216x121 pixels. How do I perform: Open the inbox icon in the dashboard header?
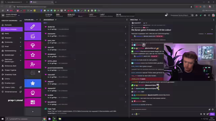[205, 15]
